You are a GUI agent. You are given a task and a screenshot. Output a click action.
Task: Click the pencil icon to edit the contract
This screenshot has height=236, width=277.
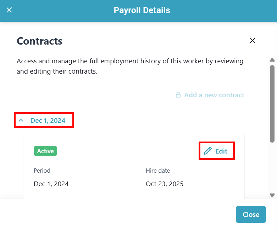click(207, 151)
